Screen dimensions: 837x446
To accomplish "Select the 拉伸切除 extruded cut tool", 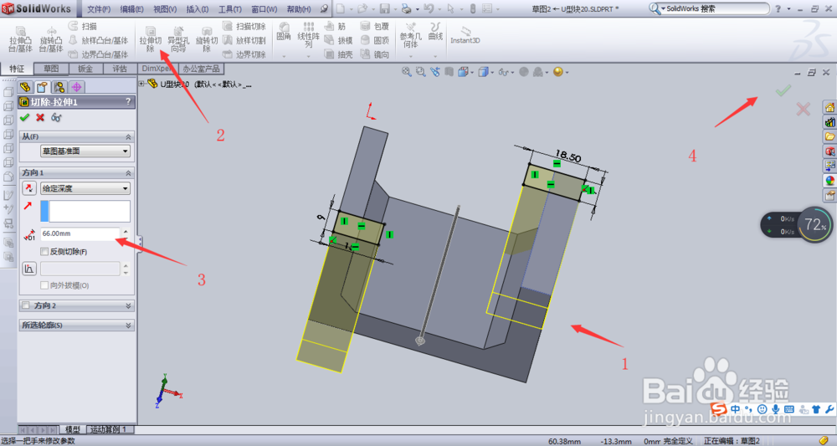I will coord(151,39).
